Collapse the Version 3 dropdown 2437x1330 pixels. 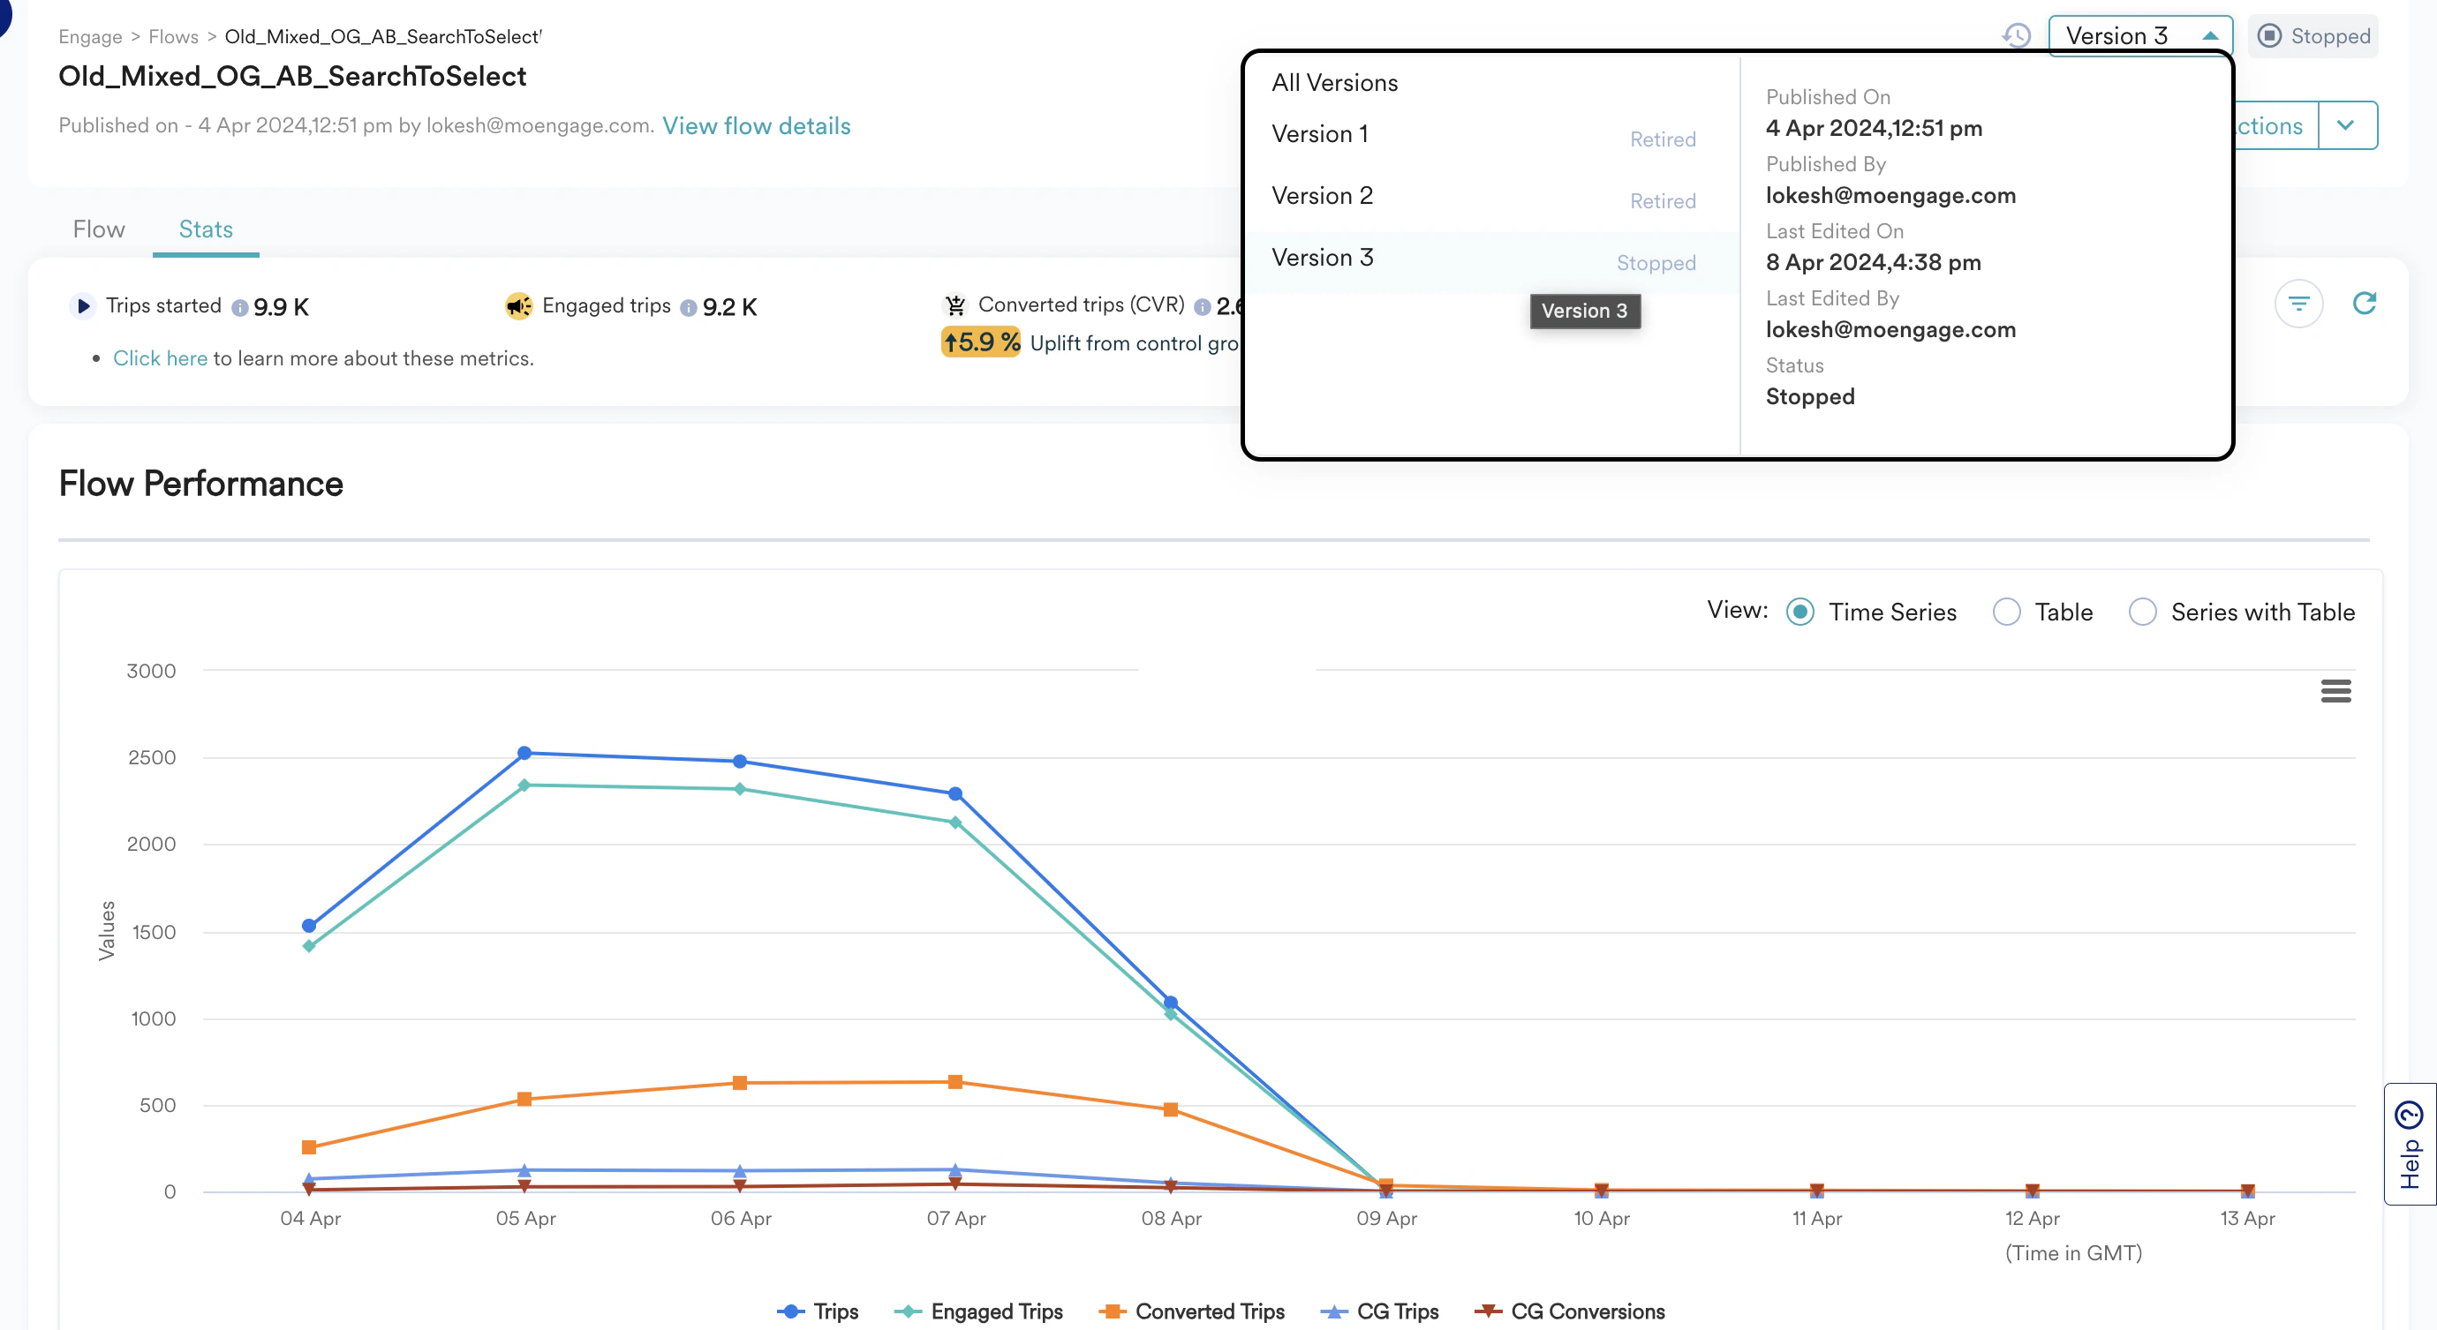[x=2140, y=36]
